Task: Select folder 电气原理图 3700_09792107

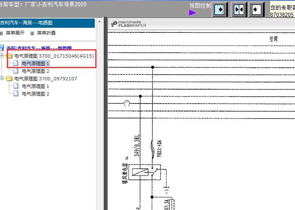Action: click(46, 79)
